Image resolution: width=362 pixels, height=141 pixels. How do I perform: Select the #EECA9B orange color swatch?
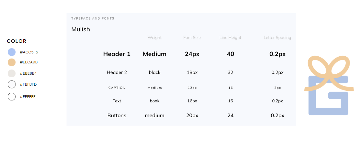[12, 62]
